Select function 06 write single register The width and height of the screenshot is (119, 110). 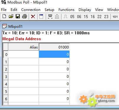point(79,17)
